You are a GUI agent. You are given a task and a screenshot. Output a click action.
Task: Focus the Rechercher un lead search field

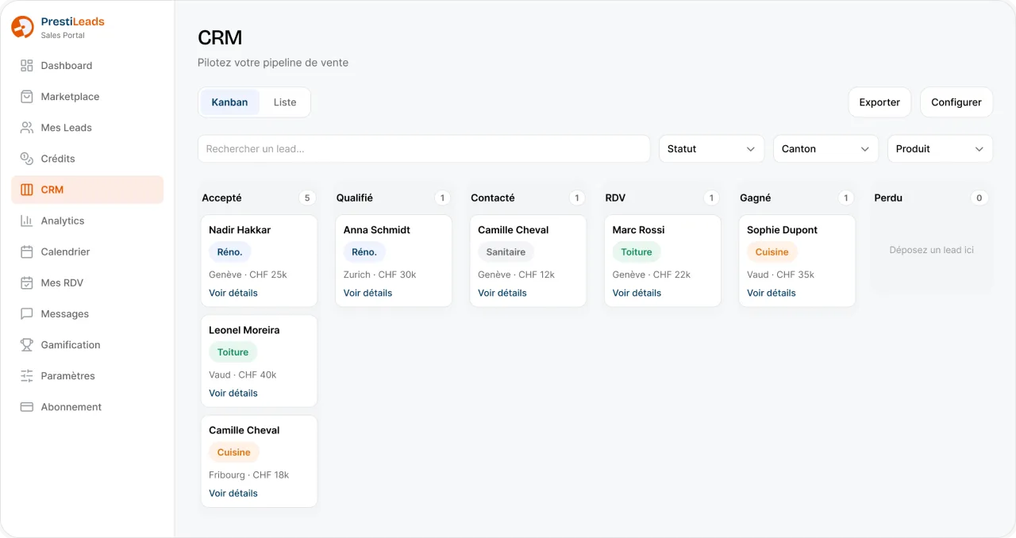coord(424,148)
